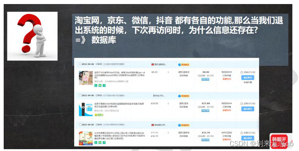The image size is (299, 151).
Task: Open the SHARP remote control product title
Action: click(x=119, y=105)
